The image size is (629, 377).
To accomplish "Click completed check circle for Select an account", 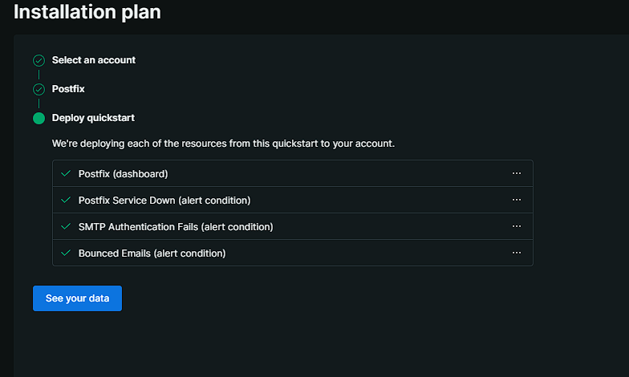I will click(x=39, y=60).
